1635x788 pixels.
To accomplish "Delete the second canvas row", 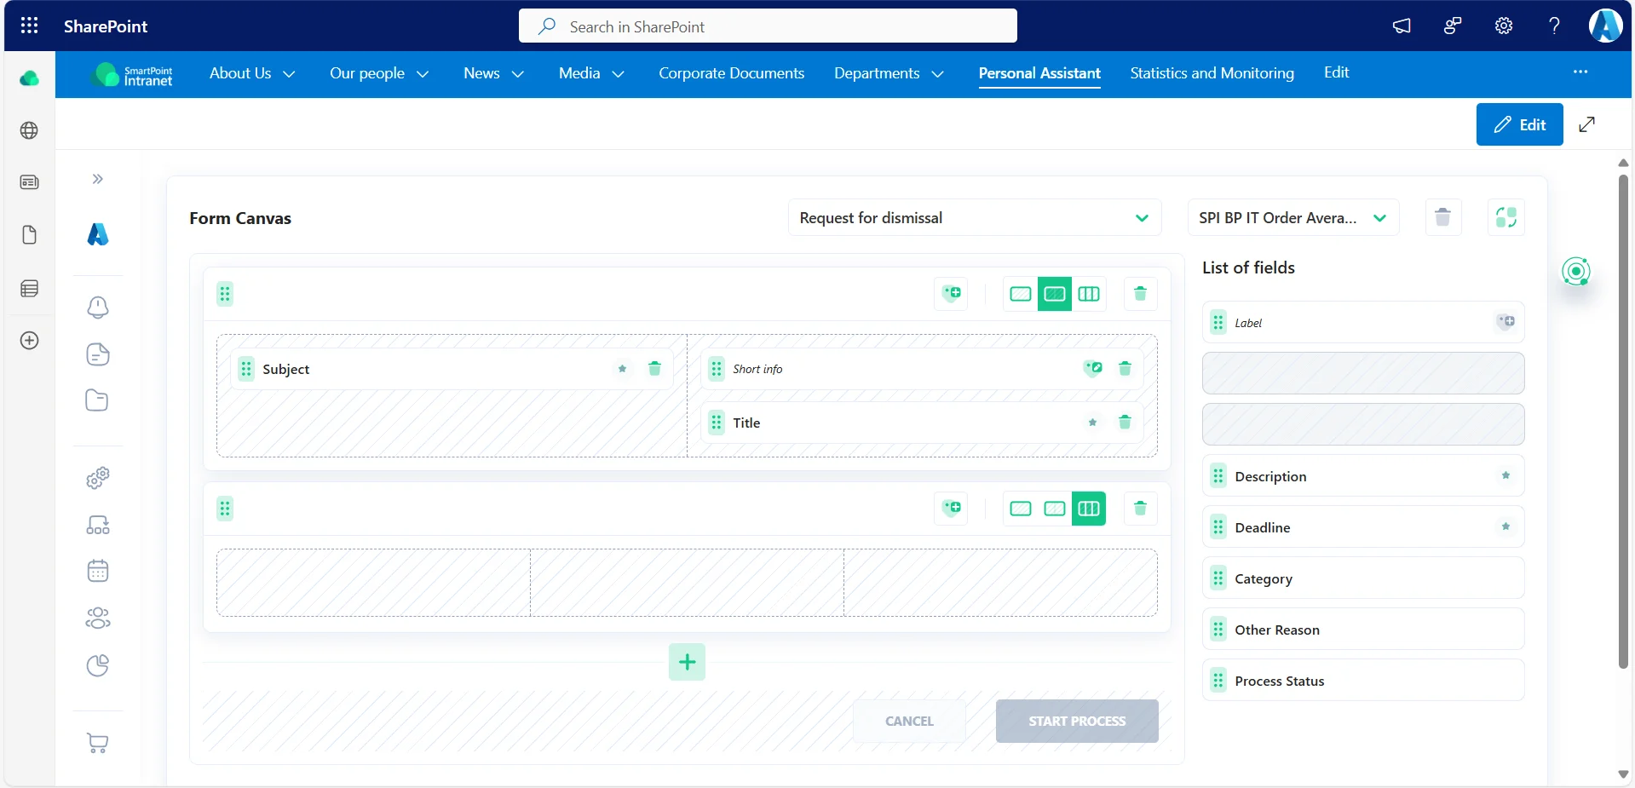I will [x=1140, y=509].
